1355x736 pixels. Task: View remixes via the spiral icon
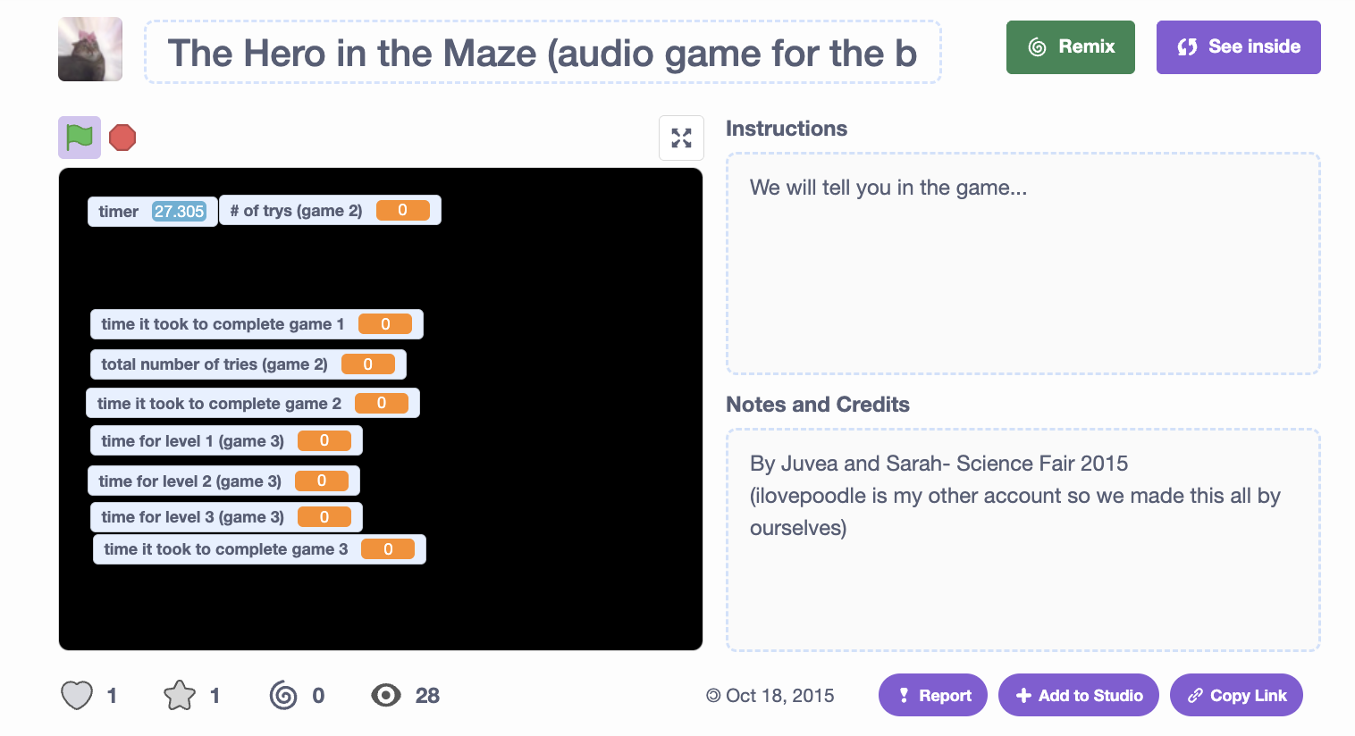(283, 695)
